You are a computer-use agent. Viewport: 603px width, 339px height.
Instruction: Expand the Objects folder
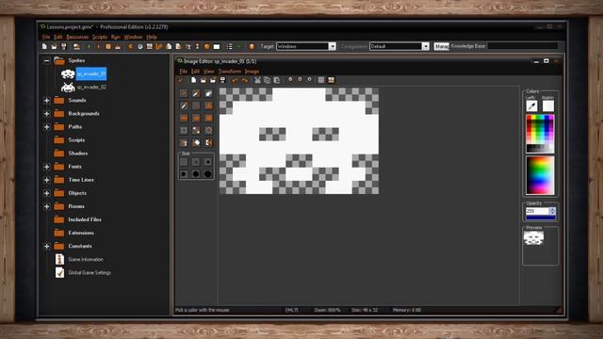(46, 193)
